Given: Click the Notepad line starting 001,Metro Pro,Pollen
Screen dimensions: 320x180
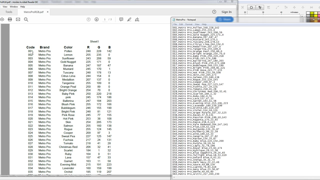Looking at the screenshot, I should (x=196, y=28).
